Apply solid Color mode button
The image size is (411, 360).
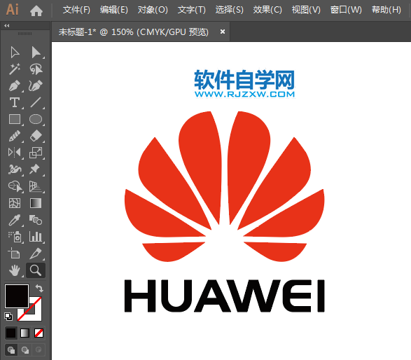pos(11,333)
